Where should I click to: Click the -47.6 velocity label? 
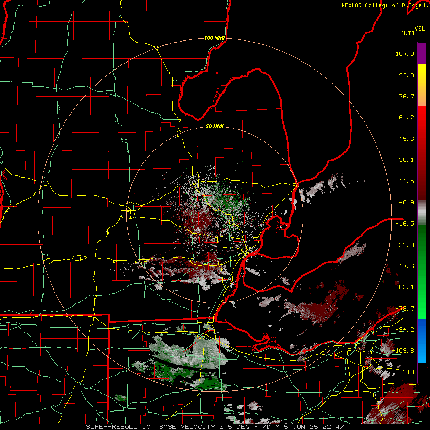pyautogui.click(x=405, y=266)
